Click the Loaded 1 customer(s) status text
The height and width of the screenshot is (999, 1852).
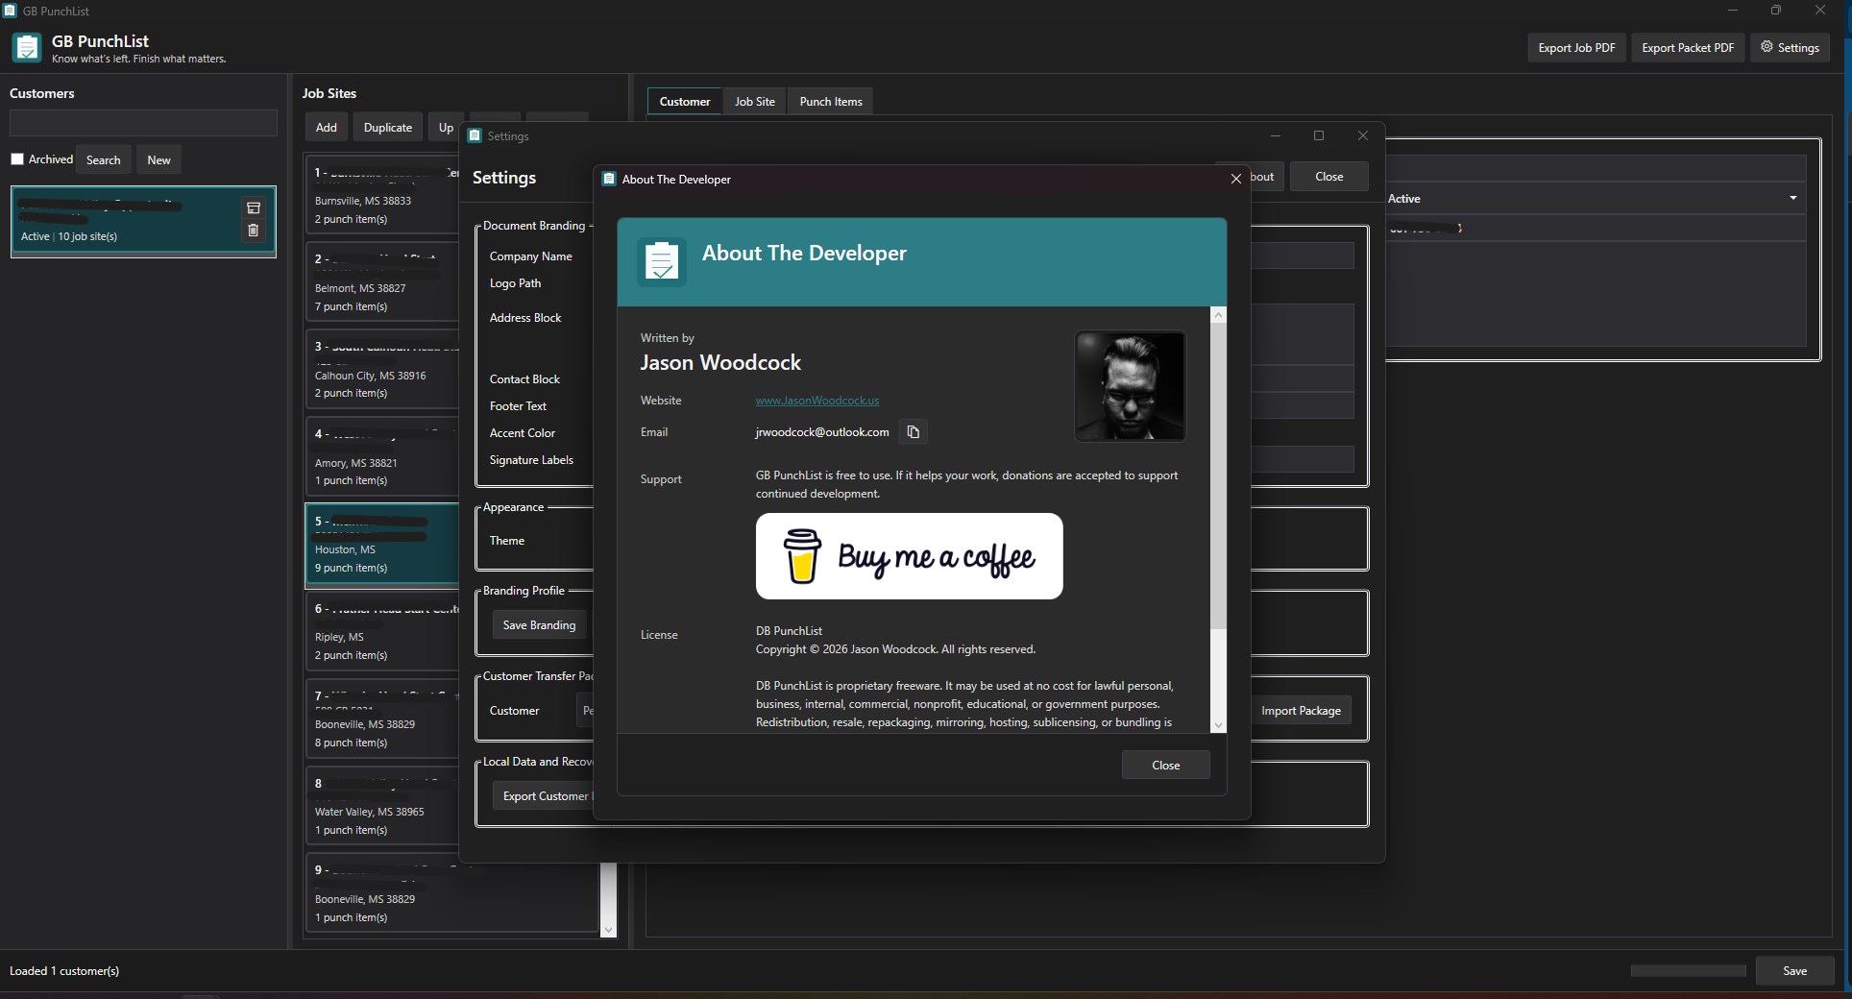pyautogui.click(x=64, y=971)
